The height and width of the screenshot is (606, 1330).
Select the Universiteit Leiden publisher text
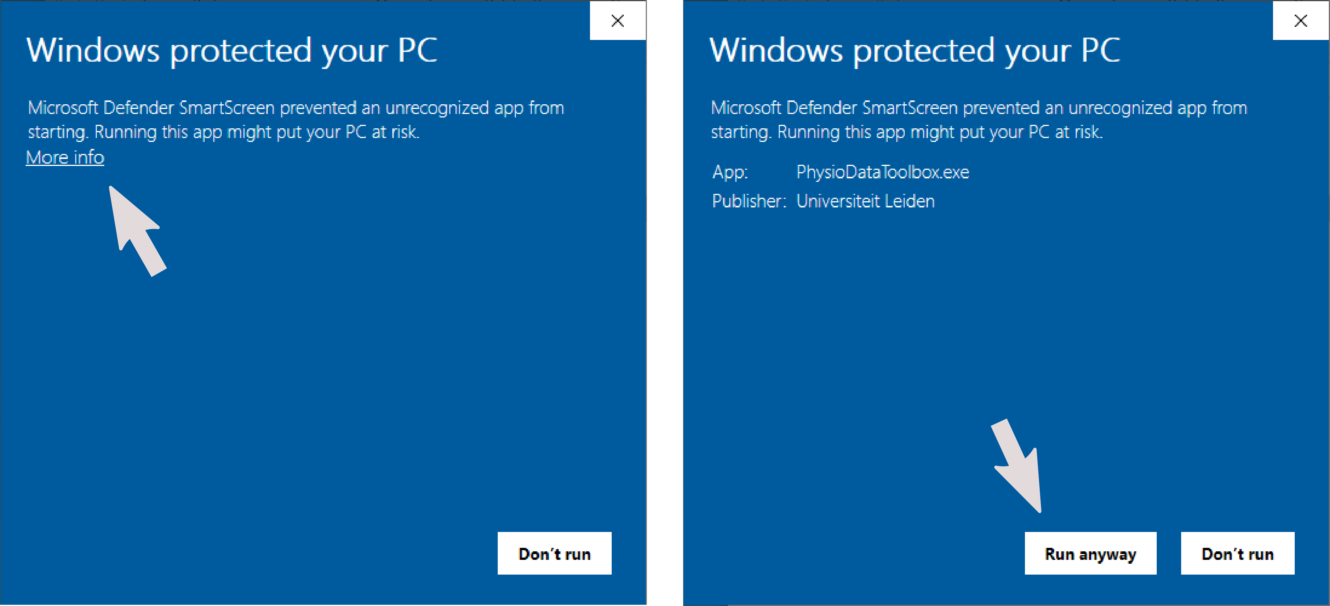click(x=865, y=201)
